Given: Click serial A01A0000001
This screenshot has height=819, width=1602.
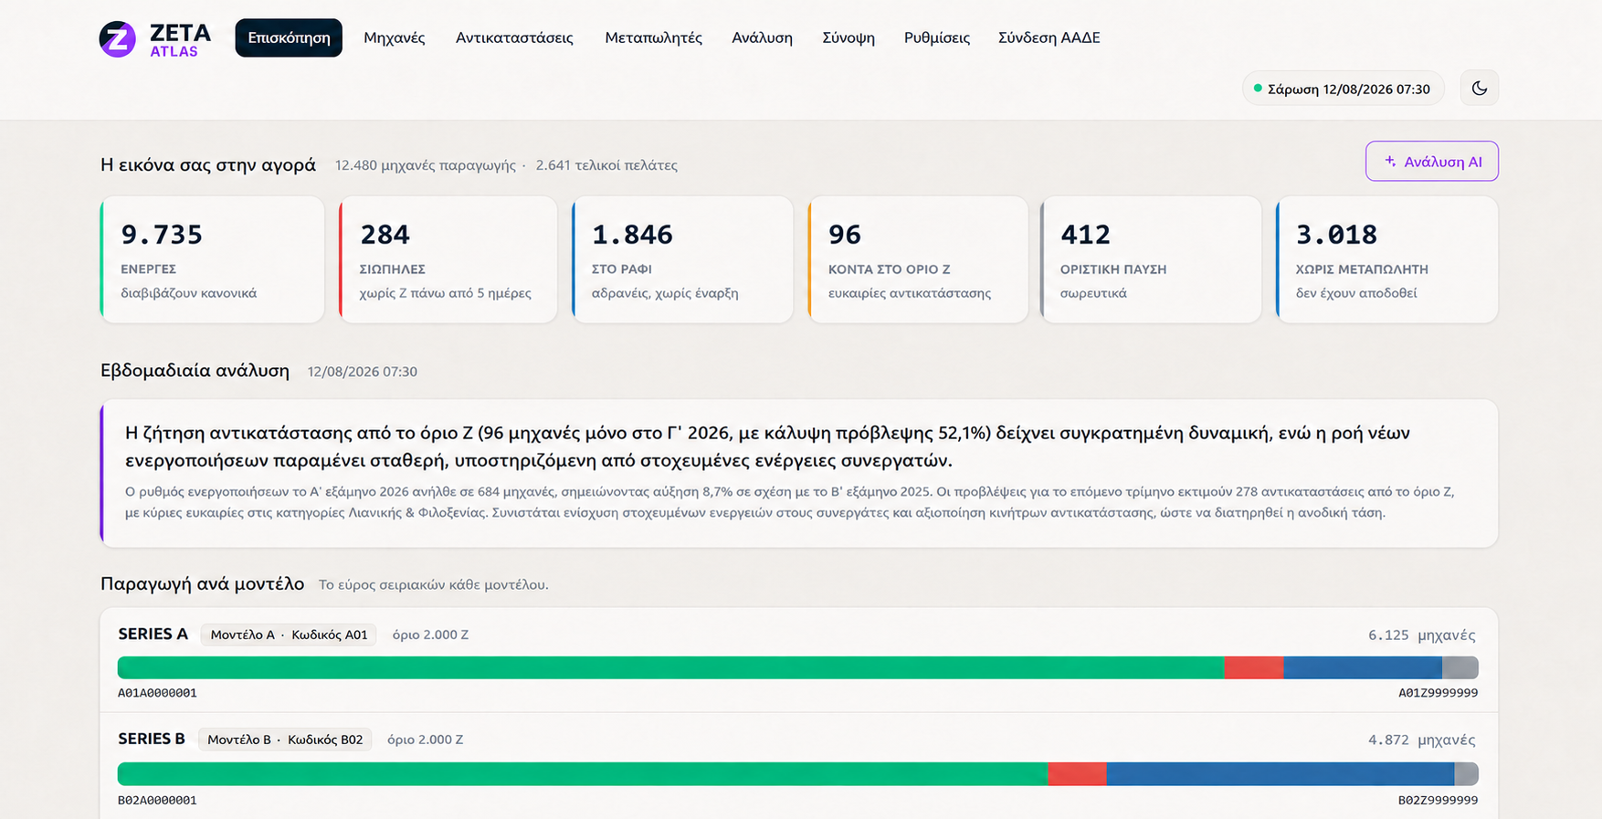Looking at the screenshot, I should click(157, 693).
